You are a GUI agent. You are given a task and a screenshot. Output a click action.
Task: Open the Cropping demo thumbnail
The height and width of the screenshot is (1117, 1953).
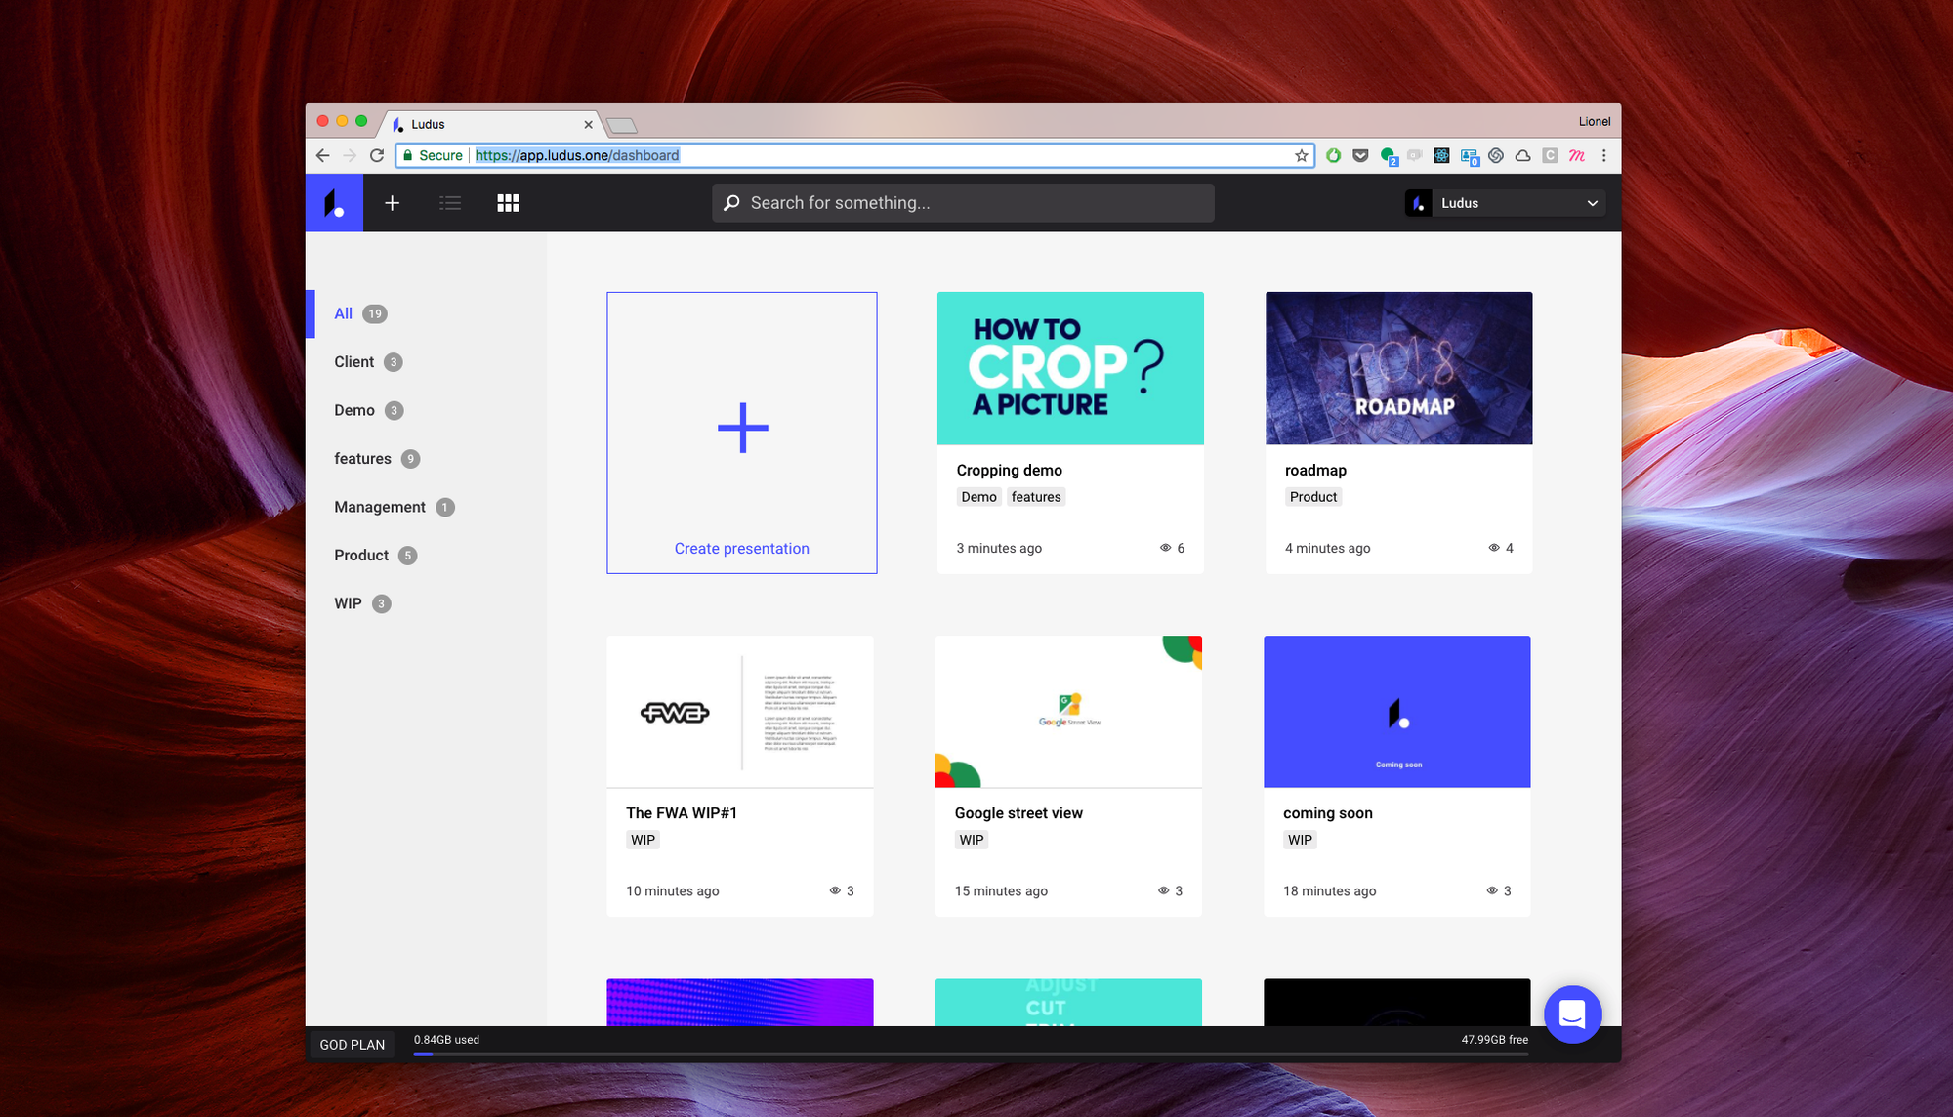click(x=1070, y=368)
